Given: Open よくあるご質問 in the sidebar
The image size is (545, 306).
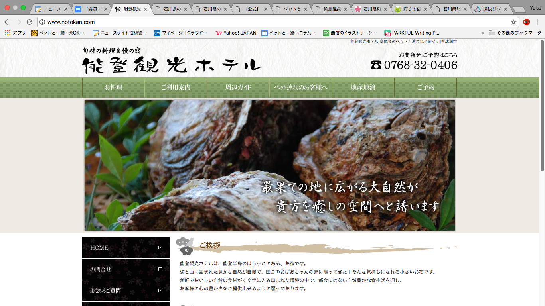Looking at the screenshot, I should pos(126,290).
